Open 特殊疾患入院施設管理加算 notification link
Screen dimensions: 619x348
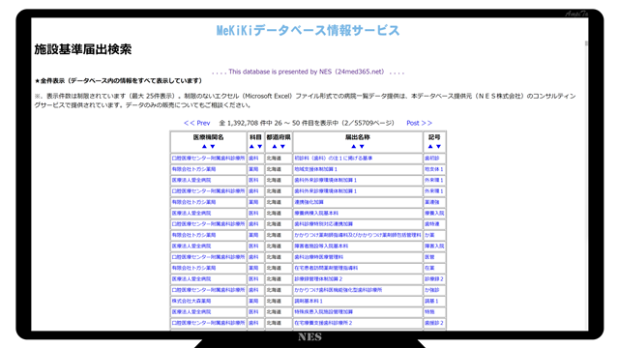(324, 312)
